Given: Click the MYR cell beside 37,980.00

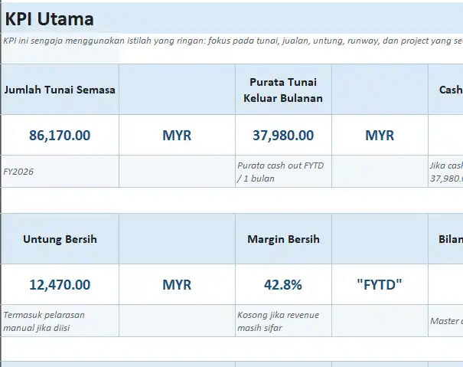Looking at the screenshot, I should pyautogui.click(x=380, y=136).
